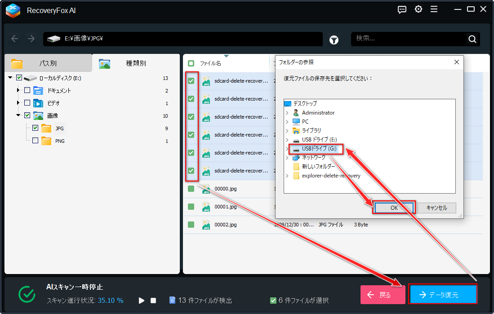This screenshot has height=314, width=494.
Task: Check the PNG folder checkbox
Action: (x=35, y=141)
